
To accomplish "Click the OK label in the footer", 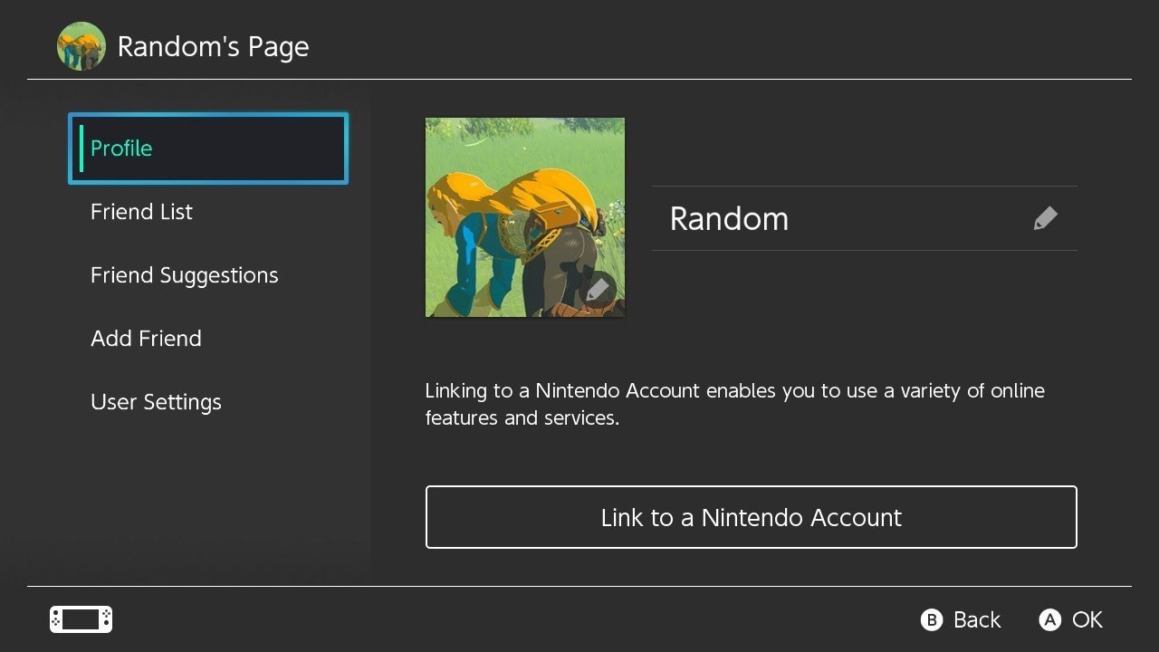I will (1087, 619).
